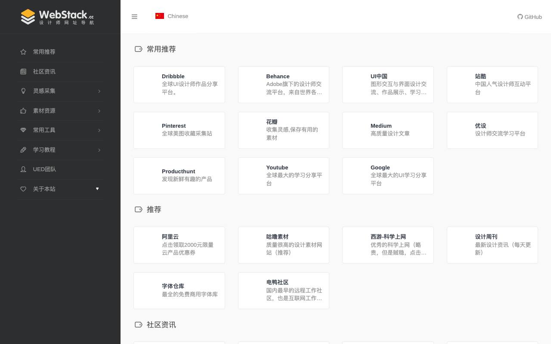Open the 咕噜素材 card
Image resolution: width=551 pixels, height=344 pixels.
tap(284, 245)
